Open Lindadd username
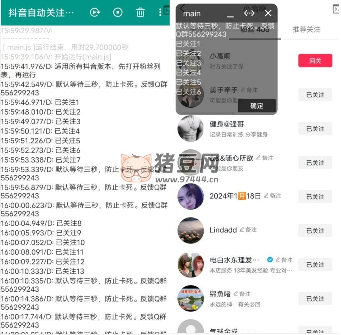Viewport: 341px width, 335px height. (x=223, y=230)
